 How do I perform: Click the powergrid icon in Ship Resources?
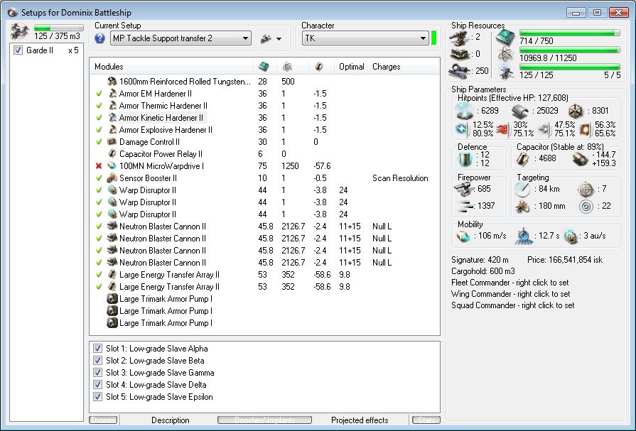[505, 53]
